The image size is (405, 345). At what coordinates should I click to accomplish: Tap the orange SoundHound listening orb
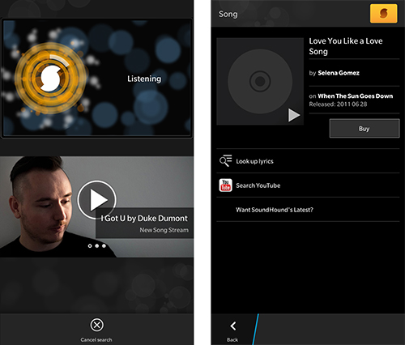coord(50,79)
